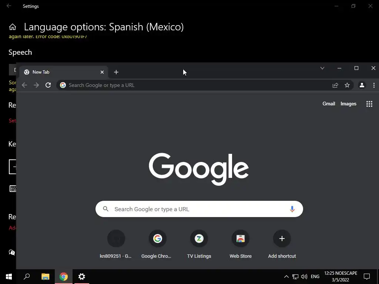Screen dimensions: 379x284
Task: Open the taskbar clock and date
Action: [x=341, y=277]
